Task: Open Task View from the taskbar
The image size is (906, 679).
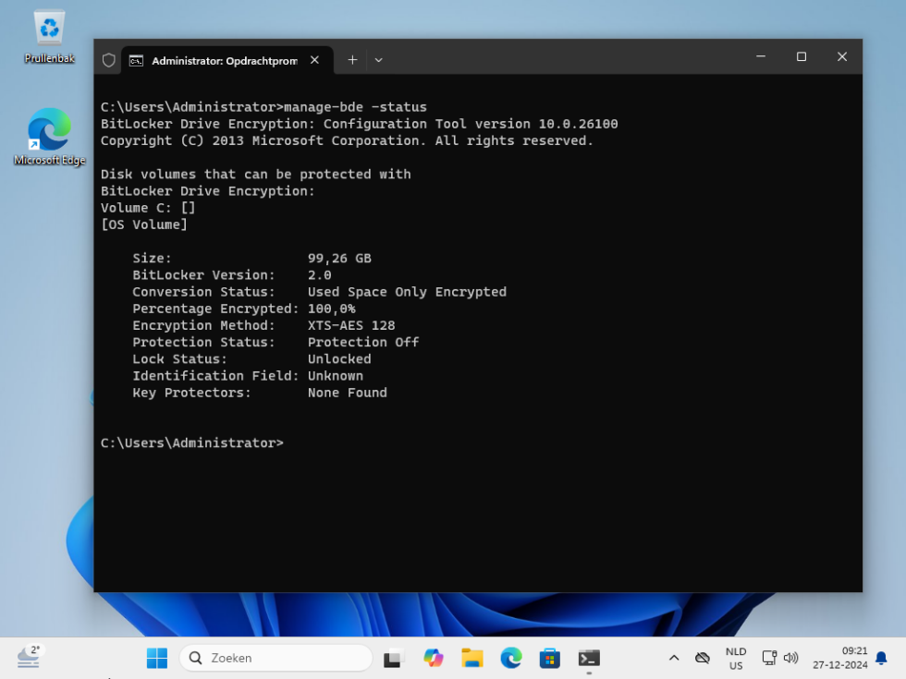Action: pyautogui.click(x=392, y=658)
